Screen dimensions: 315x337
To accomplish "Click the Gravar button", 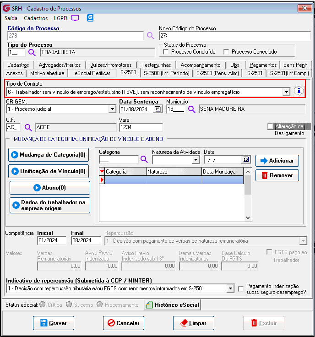I will pos(54,323).
